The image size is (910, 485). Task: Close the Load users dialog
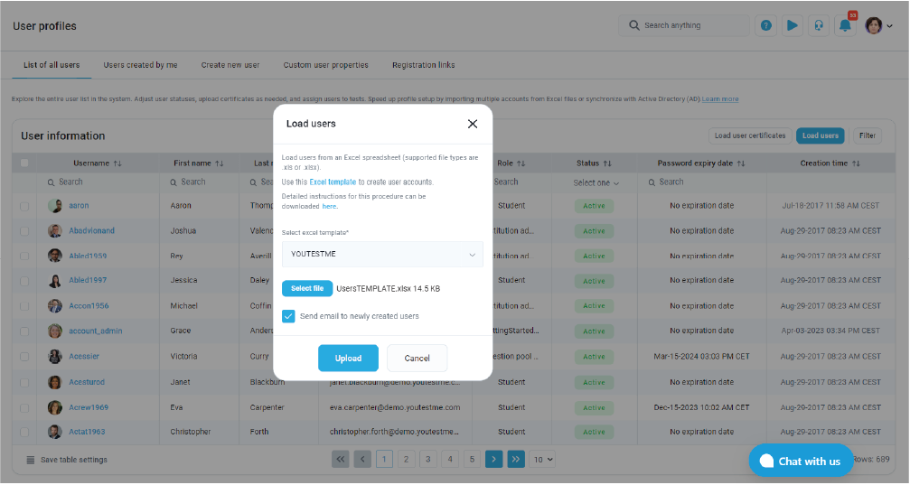click(473, 124)
